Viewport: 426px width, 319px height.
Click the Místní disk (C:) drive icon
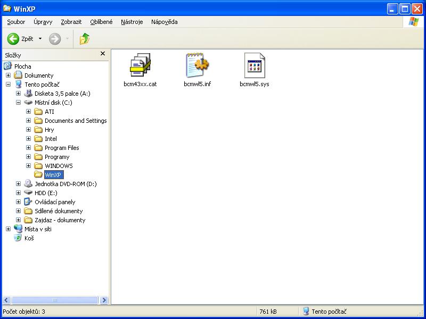28,102
